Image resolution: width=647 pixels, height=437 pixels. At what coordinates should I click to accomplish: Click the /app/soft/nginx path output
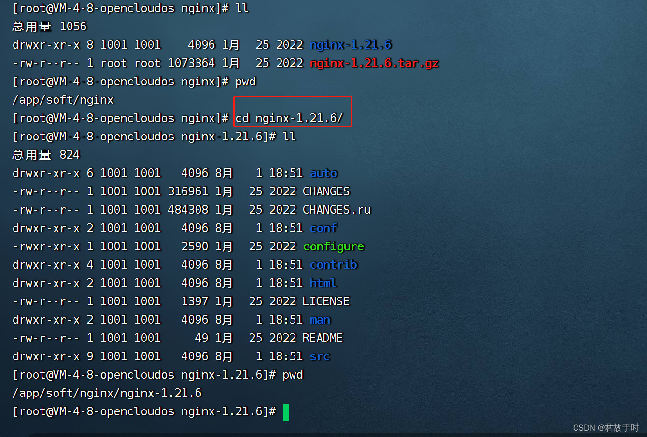63,100
